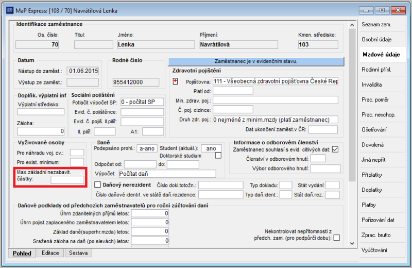This screenshot has height=268, width=412.
Task: Open the Student (aktuál.) field ano
Action: 211,148
